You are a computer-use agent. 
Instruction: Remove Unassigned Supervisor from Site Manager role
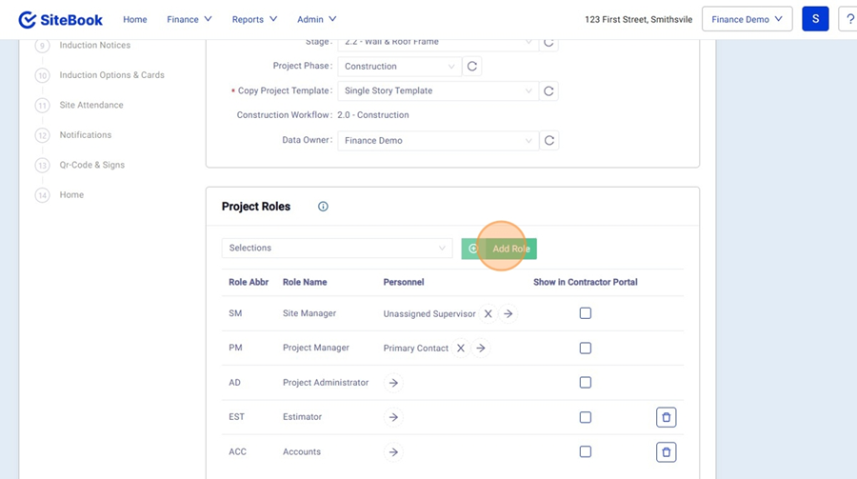(x=488, y=313)
